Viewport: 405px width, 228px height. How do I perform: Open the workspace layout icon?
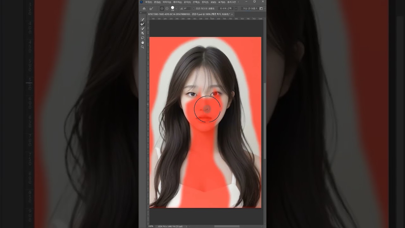[261, 9]
